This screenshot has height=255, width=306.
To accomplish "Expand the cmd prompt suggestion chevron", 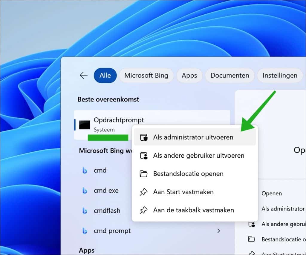I will (218, 231).
